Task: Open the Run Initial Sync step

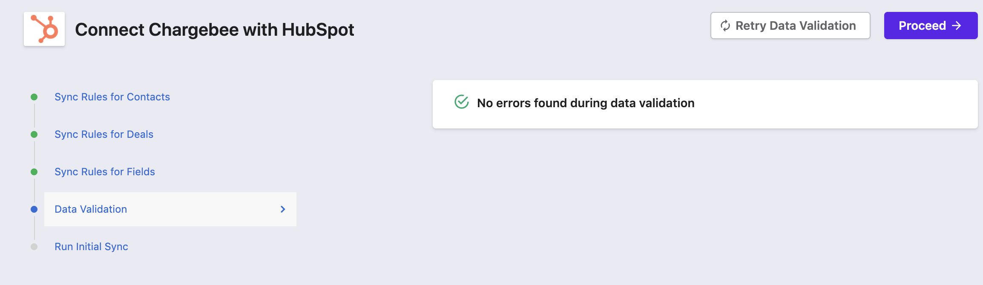Action: 91,247
